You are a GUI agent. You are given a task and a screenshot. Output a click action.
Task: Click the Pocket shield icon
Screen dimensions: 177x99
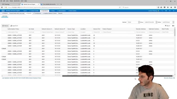coord(165,7)
